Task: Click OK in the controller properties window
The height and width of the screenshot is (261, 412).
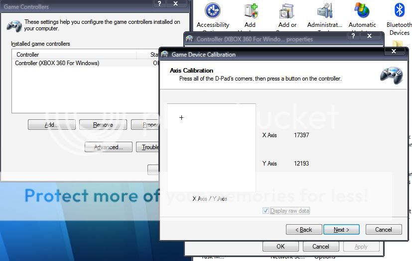Action: [280, 246]
